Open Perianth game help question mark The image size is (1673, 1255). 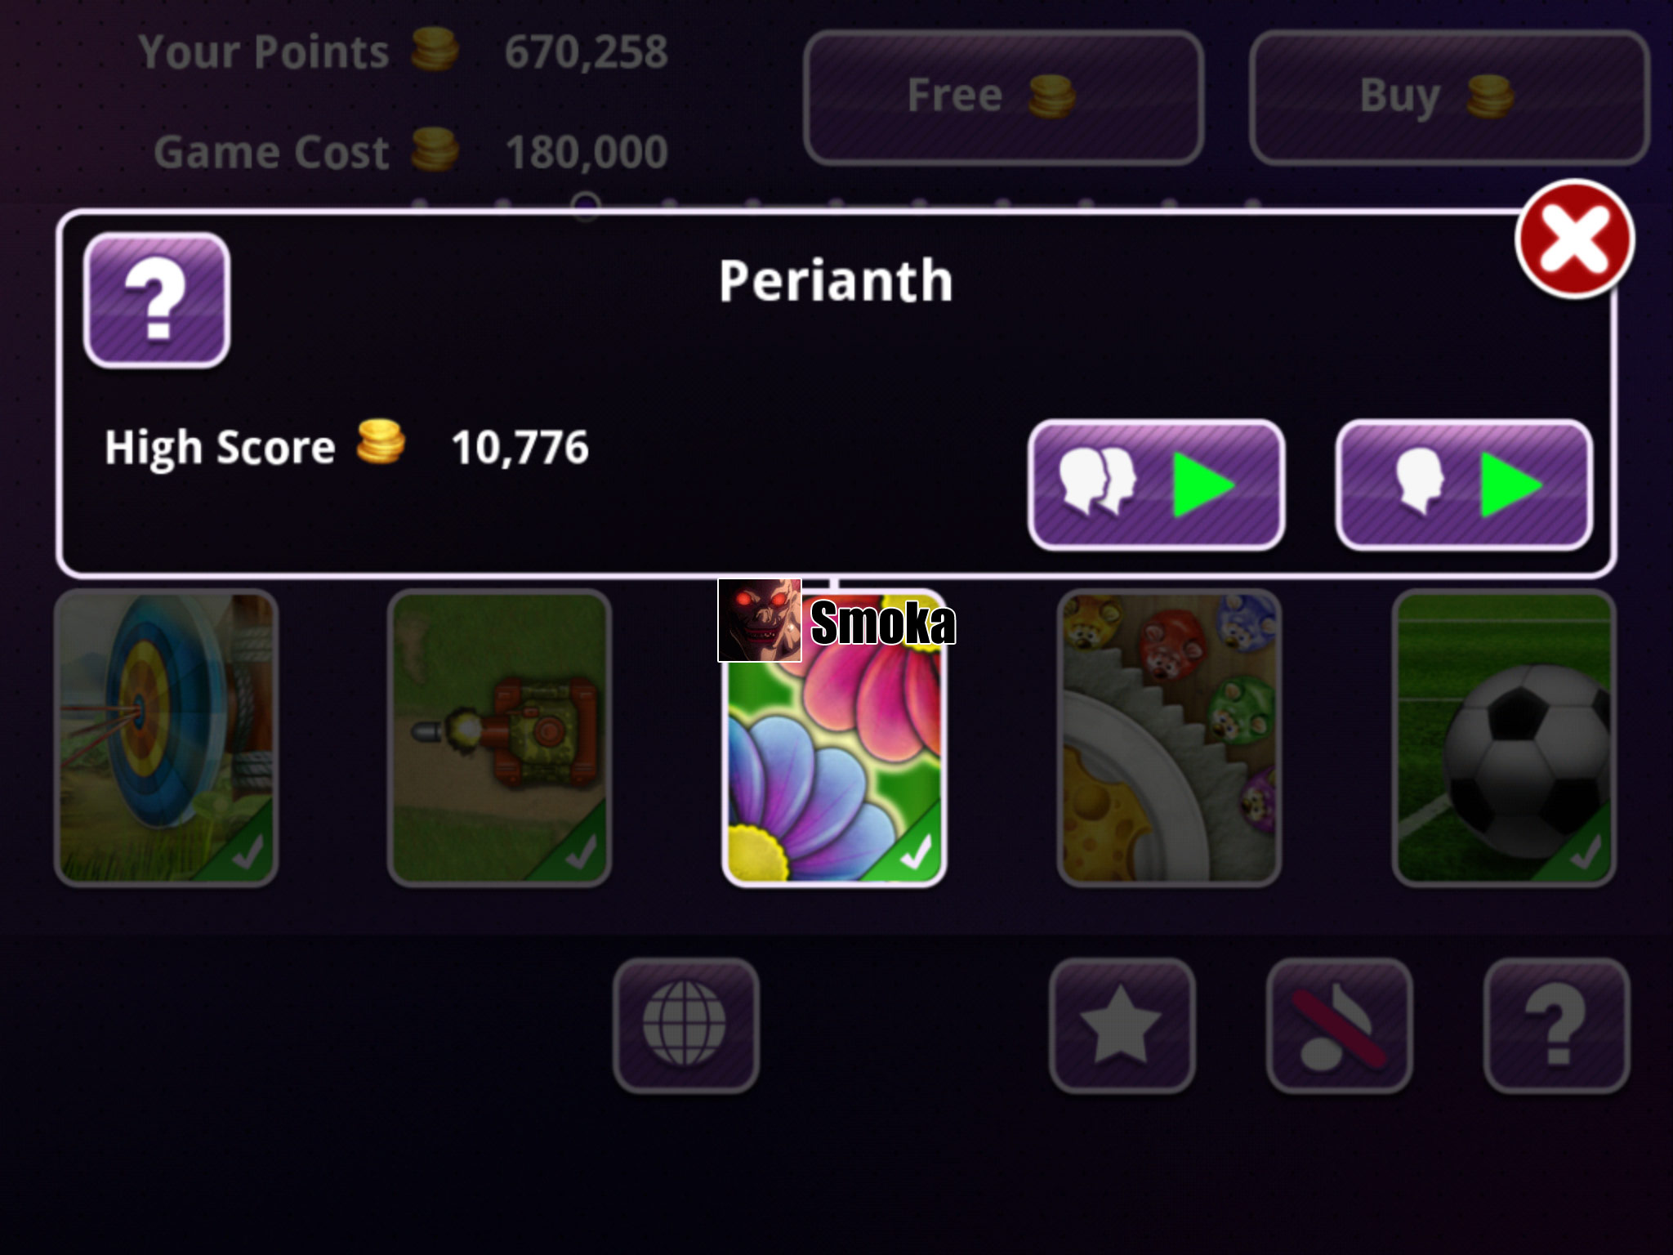click(x=156, y=300)
